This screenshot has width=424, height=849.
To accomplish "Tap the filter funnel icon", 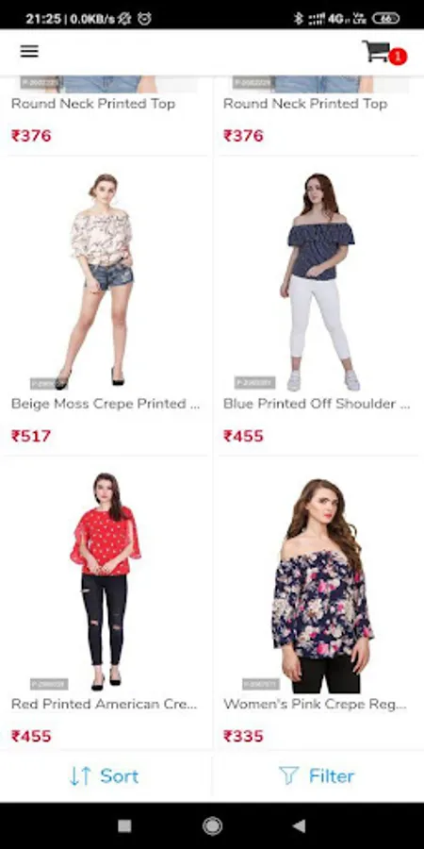I will [x=289, y=776].
